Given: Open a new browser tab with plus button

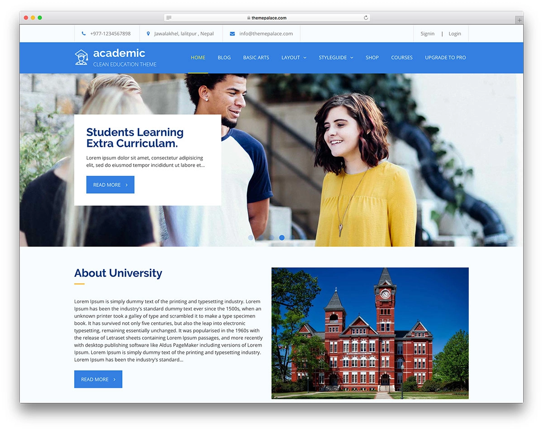Looking at the screenshot, I should coord(519,20).
